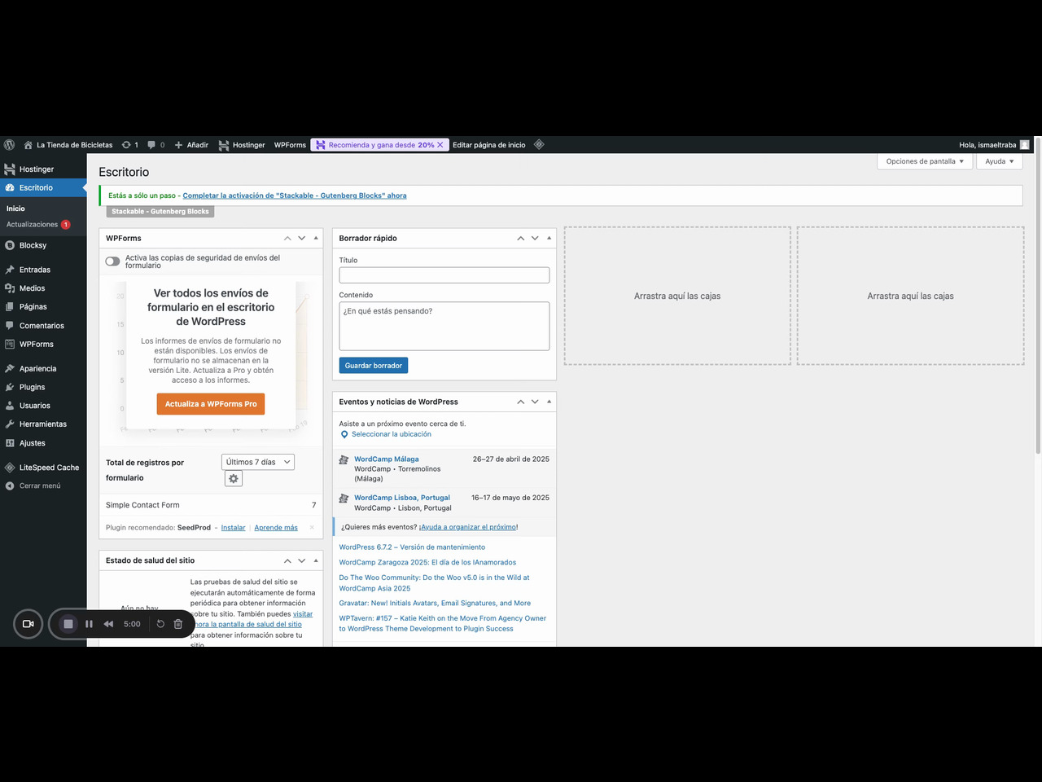Collapse the WPForms widget panel
Screen dimensions: 1042x782
[316, 238]
